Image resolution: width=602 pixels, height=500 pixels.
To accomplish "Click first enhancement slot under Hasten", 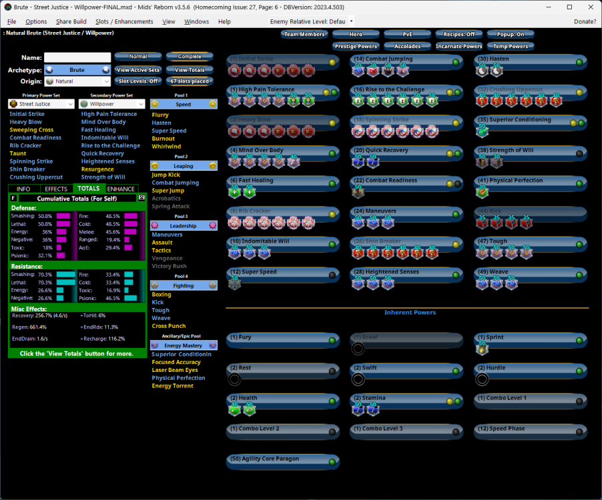I will (482, 71).
